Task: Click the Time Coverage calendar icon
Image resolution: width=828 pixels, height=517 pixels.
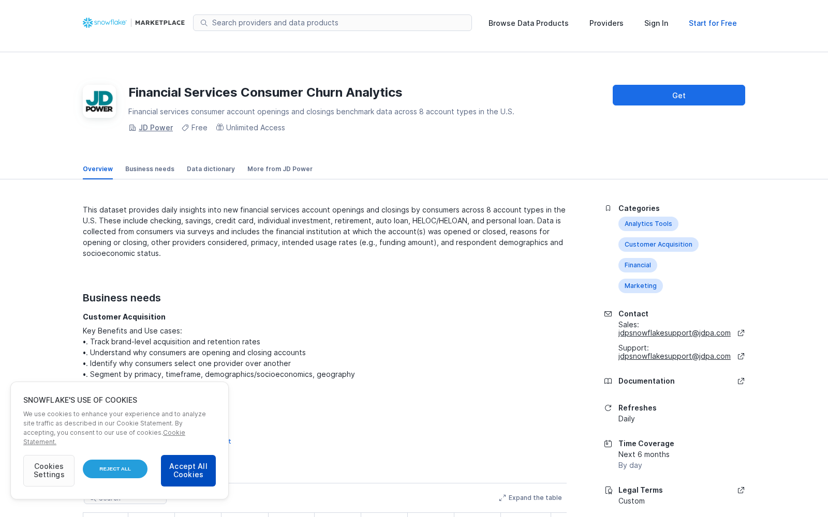Action: (x=608, y=444)
